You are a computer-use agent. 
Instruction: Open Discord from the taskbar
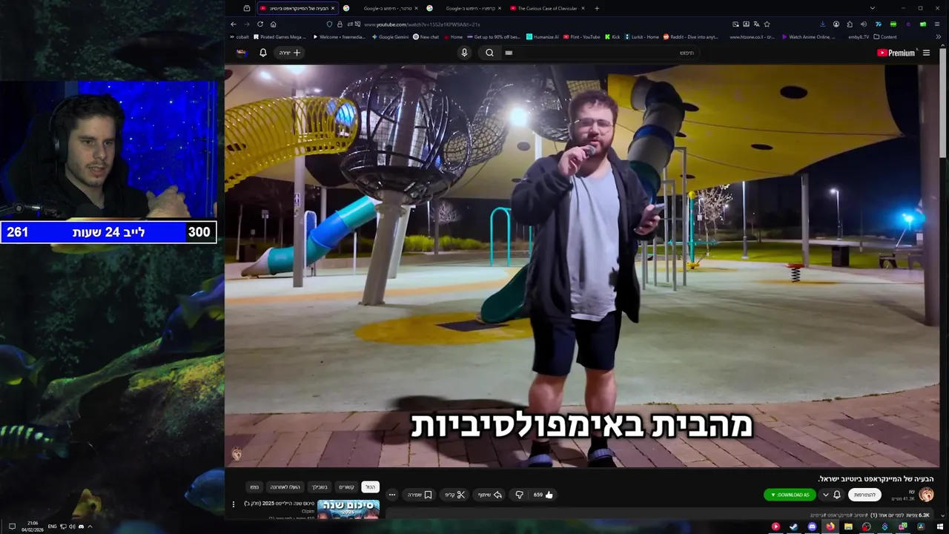point(812,527)
